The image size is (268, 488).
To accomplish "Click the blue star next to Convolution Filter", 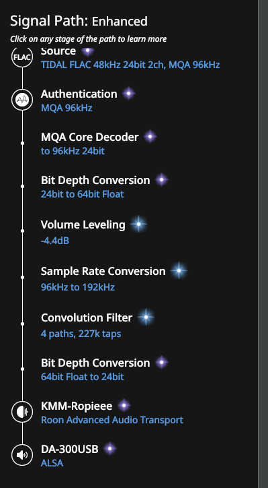I will pyautogui.click(x=146, y=317).
